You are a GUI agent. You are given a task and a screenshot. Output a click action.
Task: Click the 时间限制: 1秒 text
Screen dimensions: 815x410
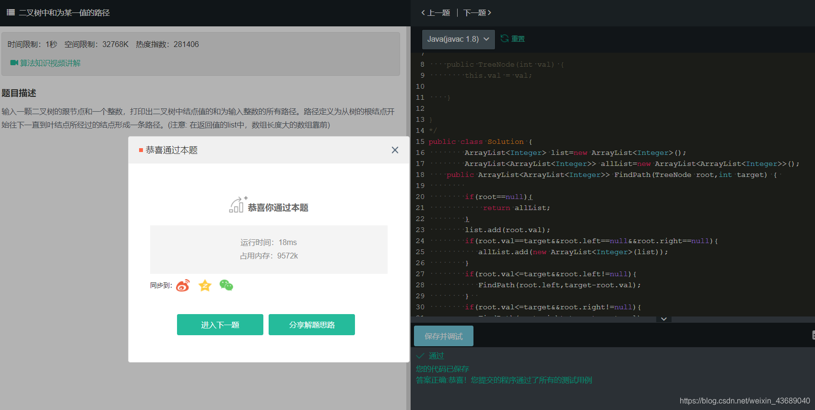click(x=33, y=44)
